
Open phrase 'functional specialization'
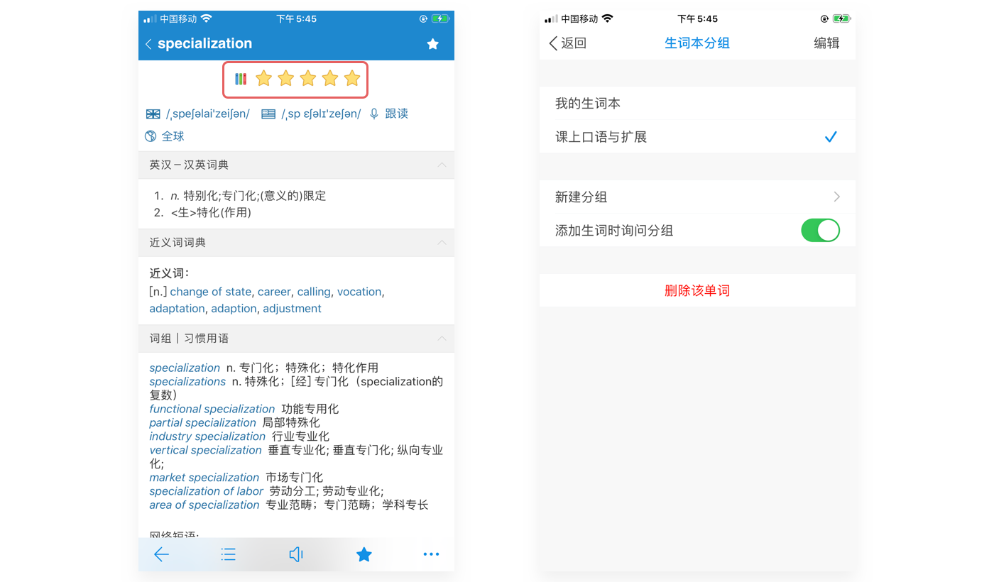[212, 409]
